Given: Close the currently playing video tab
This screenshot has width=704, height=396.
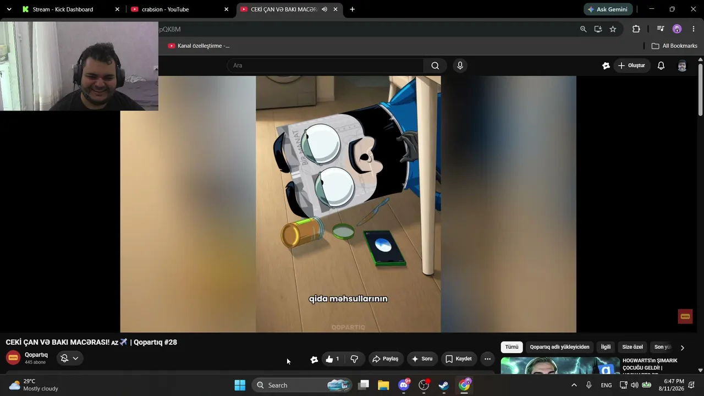Looking at the screenshot, I should [x=335, y=9].
